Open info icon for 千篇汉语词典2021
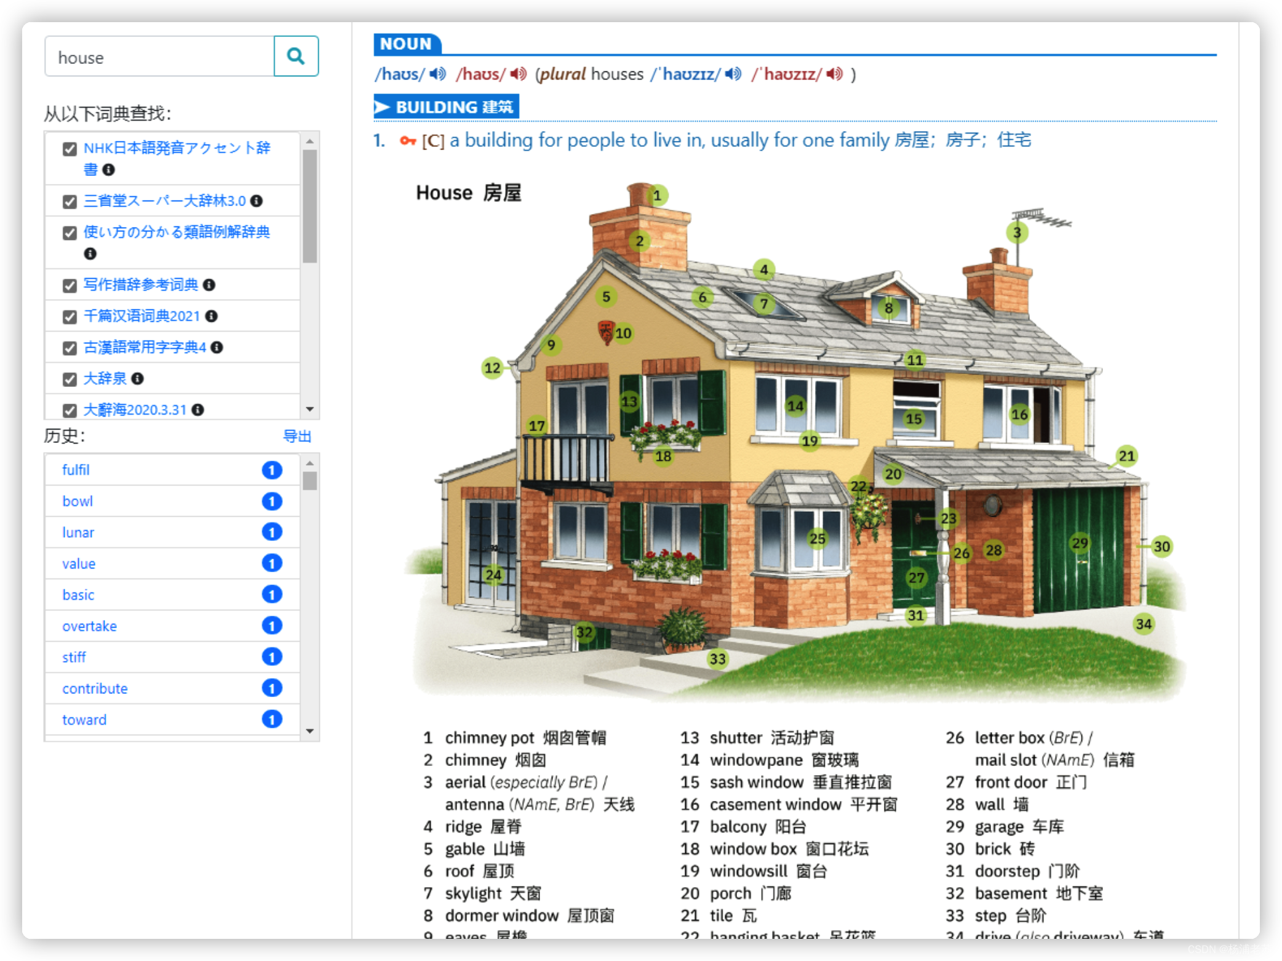The height and width of the screenshot is (961, 1282). [212, 316]
